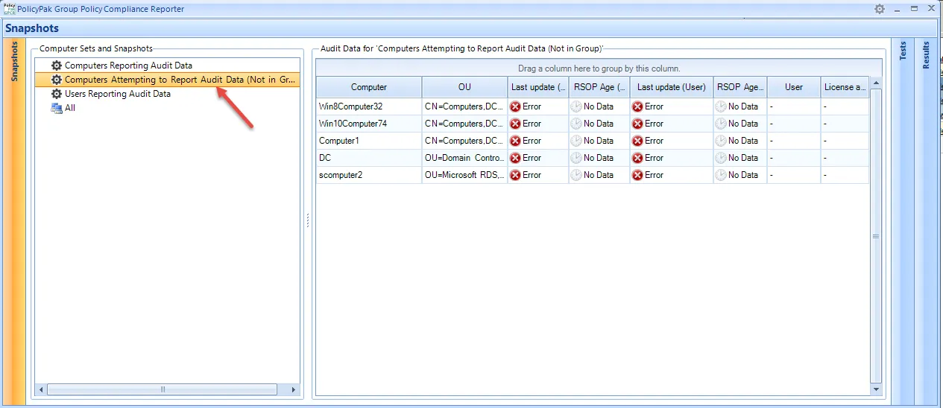Click OU=Microsoft RDS cell in scomputer2 row
The width and height of the screenshot is (943, 408).
pyautogui.click(x=464, y=175)
